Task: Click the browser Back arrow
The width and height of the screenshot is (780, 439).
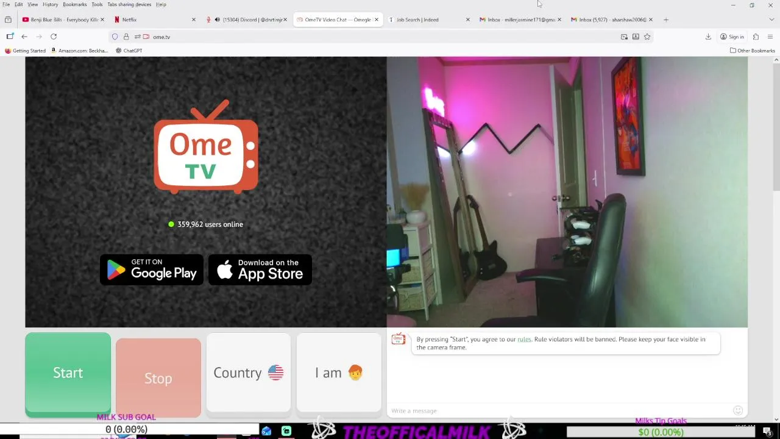Action: [24, 37]
